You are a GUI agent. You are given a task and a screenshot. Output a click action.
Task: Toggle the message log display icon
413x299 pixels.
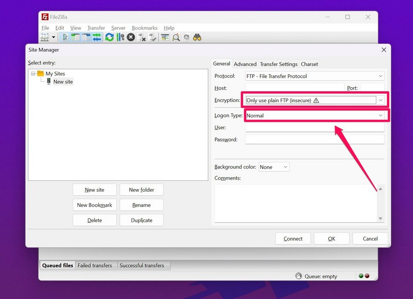point(65,37)
